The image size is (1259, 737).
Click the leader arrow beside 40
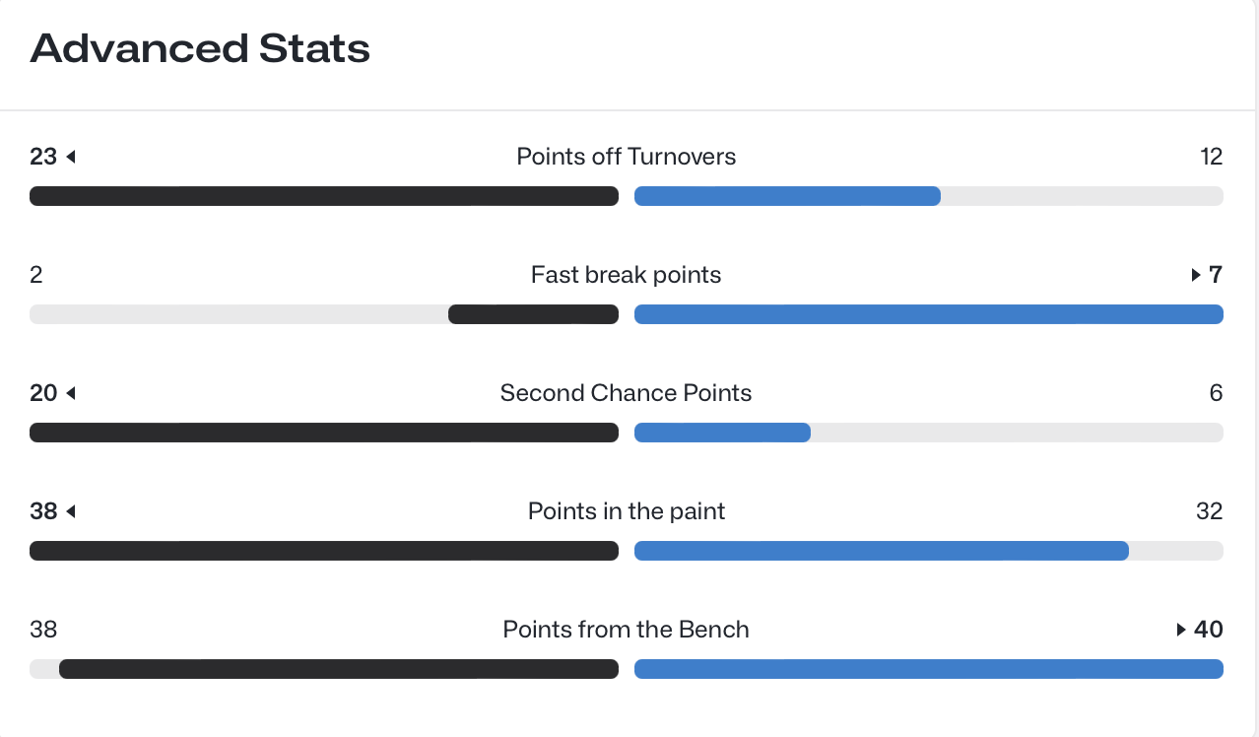(x=1182, y=630)
